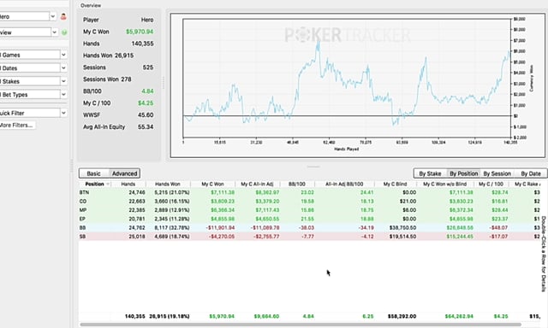548x328 pixels.
Task: Sort by the My C Blind header
Action: (x=396, y=184)
